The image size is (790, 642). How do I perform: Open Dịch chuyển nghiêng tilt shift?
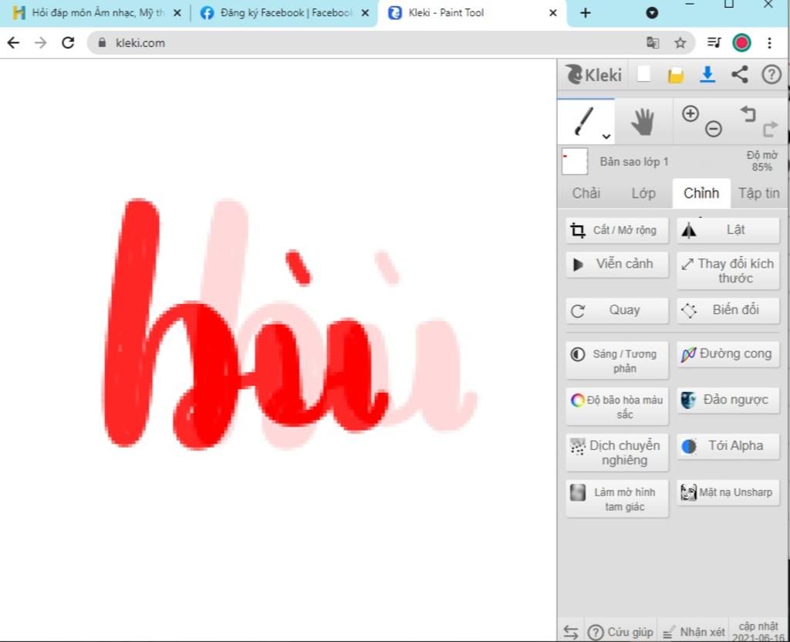pos(616,452)
